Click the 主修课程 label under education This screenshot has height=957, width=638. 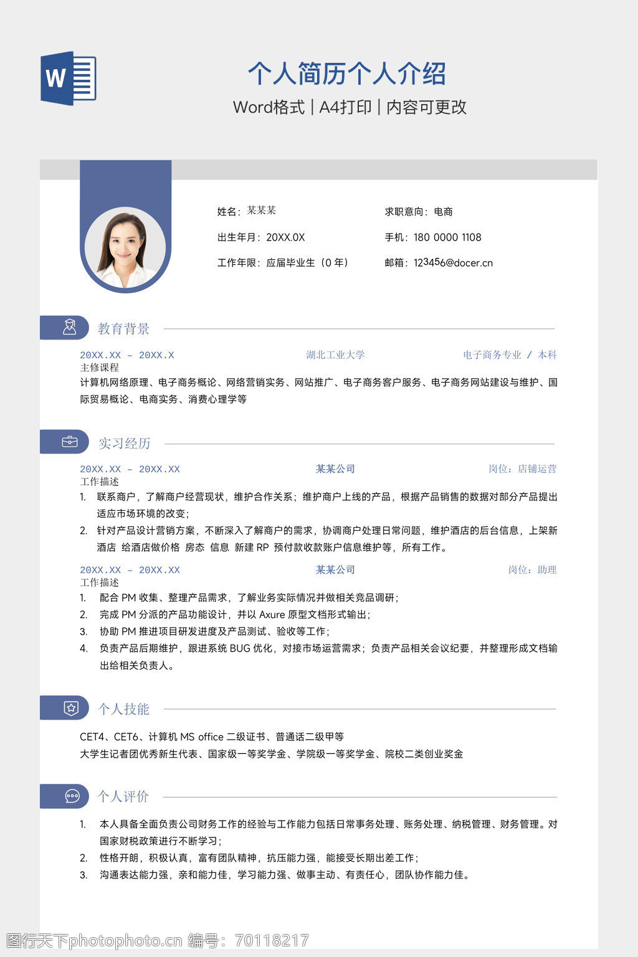(99, 368)
